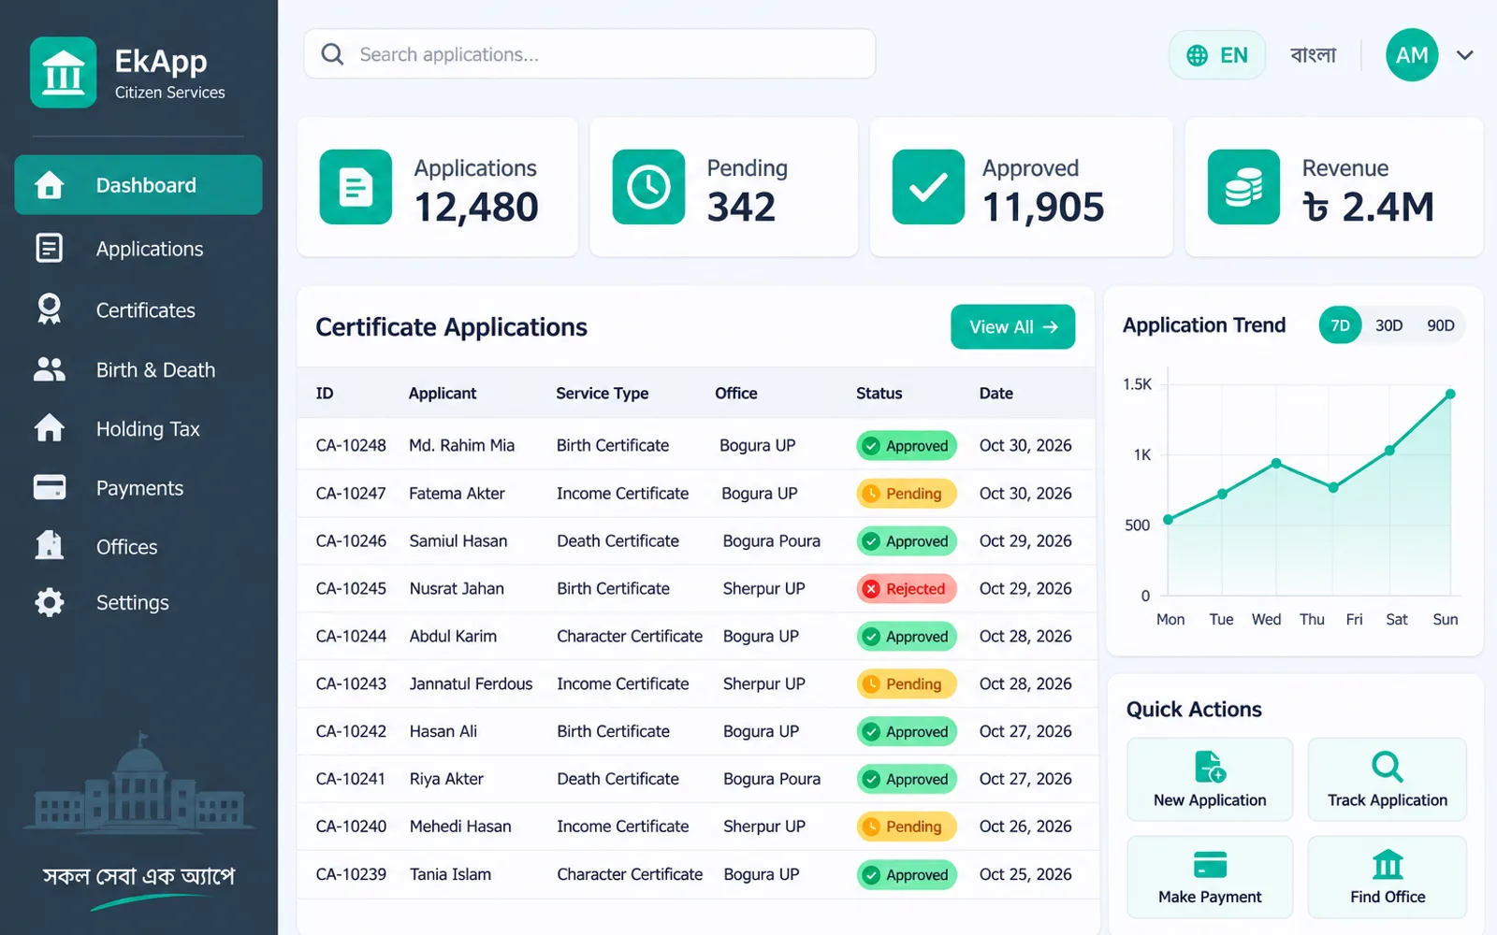Click the Birth & Death people icon
This screenshot has height=935, width=1497.
50,370
